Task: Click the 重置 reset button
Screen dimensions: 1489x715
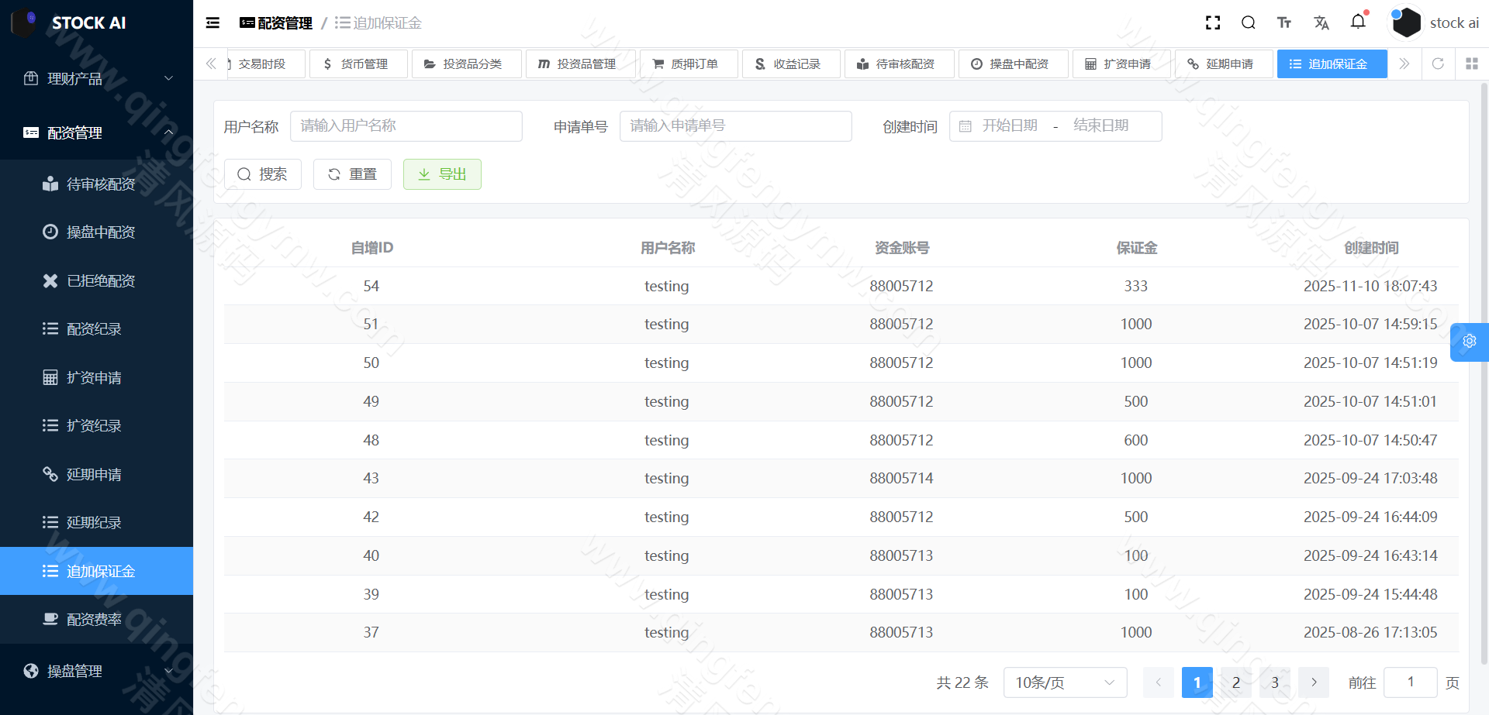Action: [x=352, y=174]
